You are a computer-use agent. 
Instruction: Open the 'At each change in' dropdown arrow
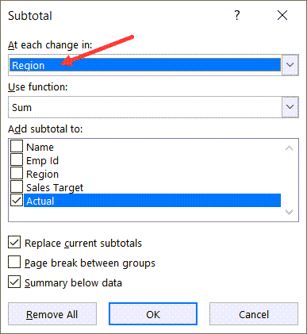290,65
